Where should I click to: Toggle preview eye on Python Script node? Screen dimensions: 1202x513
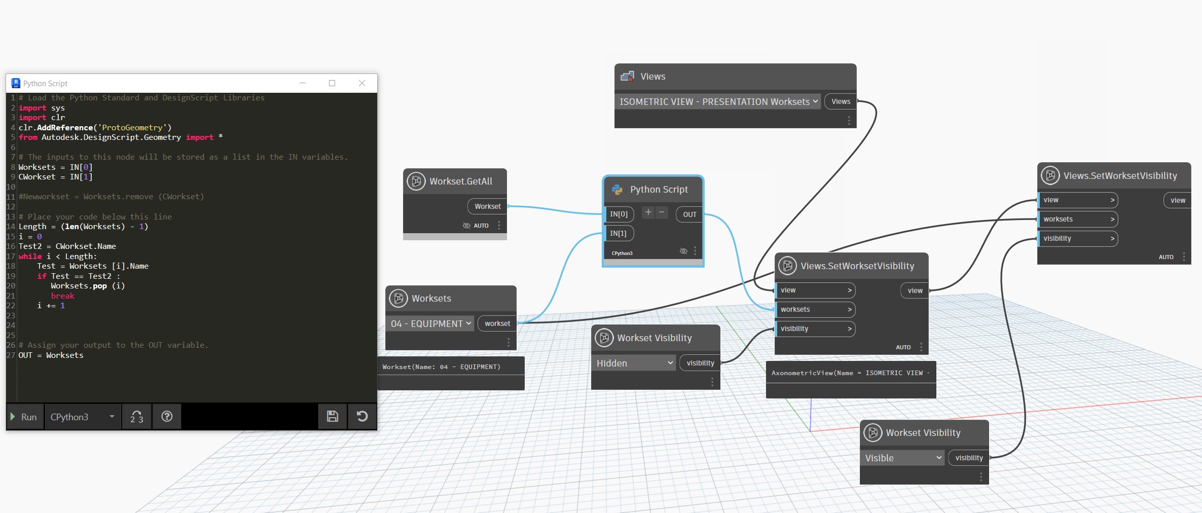point(683,251)
